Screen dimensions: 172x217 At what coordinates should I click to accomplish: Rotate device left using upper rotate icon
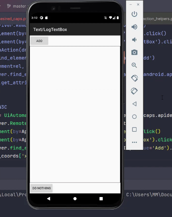[134, 78]
